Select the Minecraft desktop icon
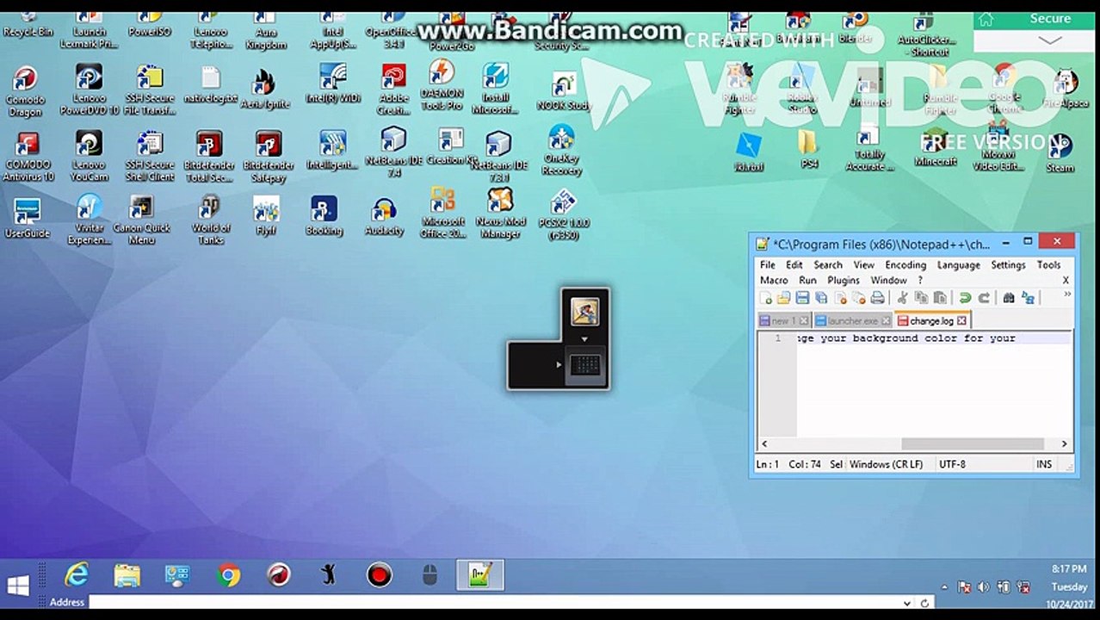This screenshot has width=1100, height=620. point(936,148)
